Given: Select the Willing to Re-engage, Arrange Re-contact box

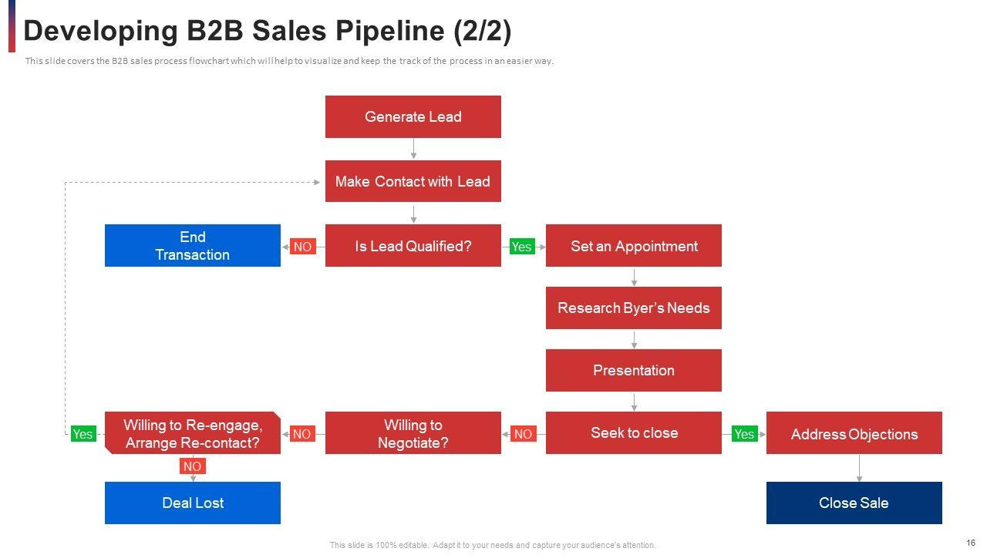Looking at the screenshot, I should click(192, 433).
